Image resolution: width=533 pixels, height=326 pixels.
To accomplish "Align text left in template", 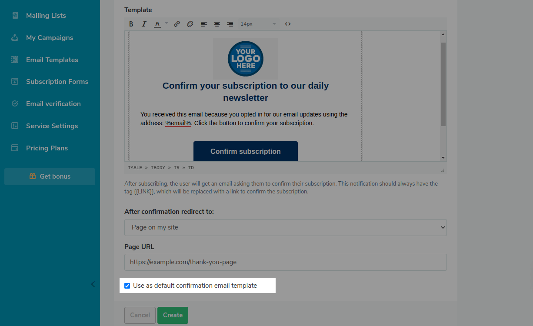I will (x=203, y=24).
